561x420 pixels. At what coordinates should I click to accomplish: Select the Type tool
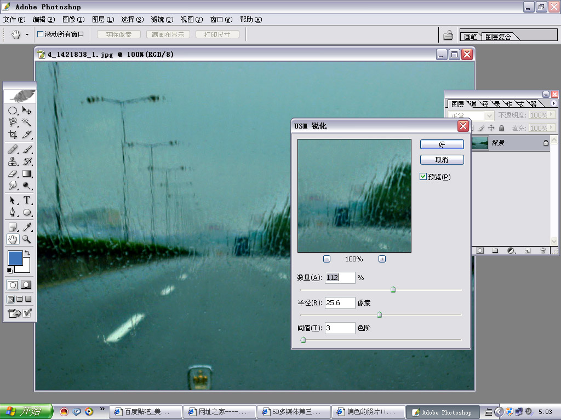point(26,200)
